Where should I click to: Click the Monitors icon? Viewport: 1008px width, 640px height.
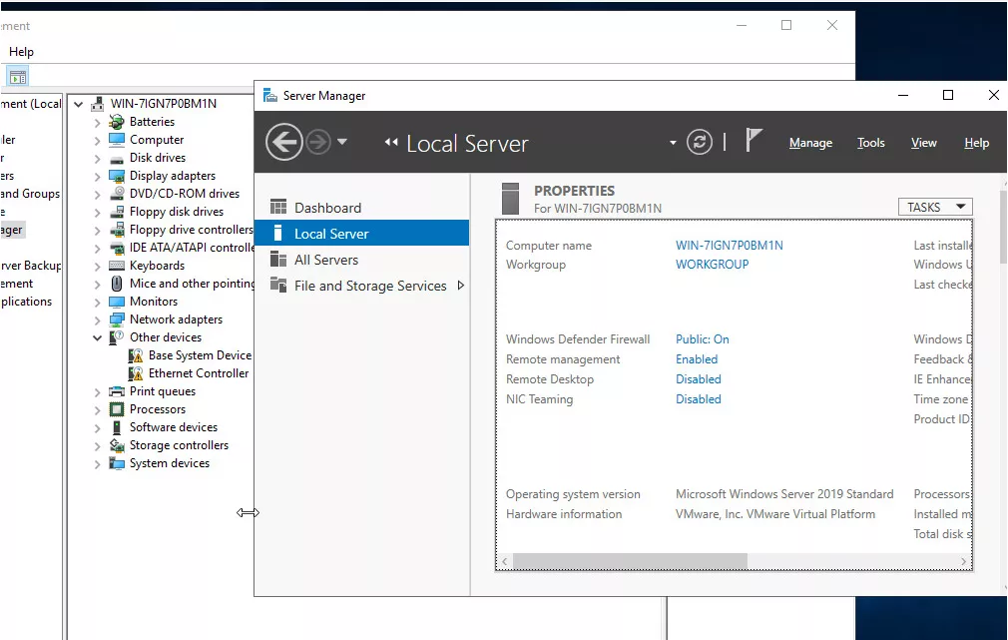117,302
